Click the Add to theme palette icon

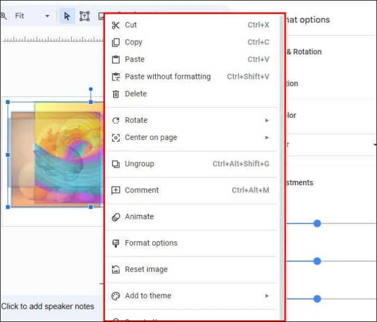pyautogui.click(x=116, y=296)
